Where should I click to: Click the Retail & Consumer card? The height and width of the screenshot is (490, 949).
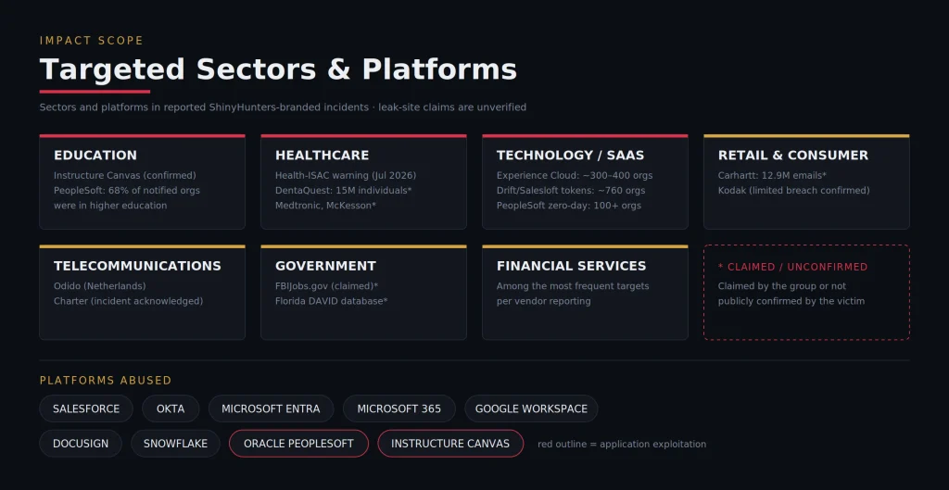807,182
